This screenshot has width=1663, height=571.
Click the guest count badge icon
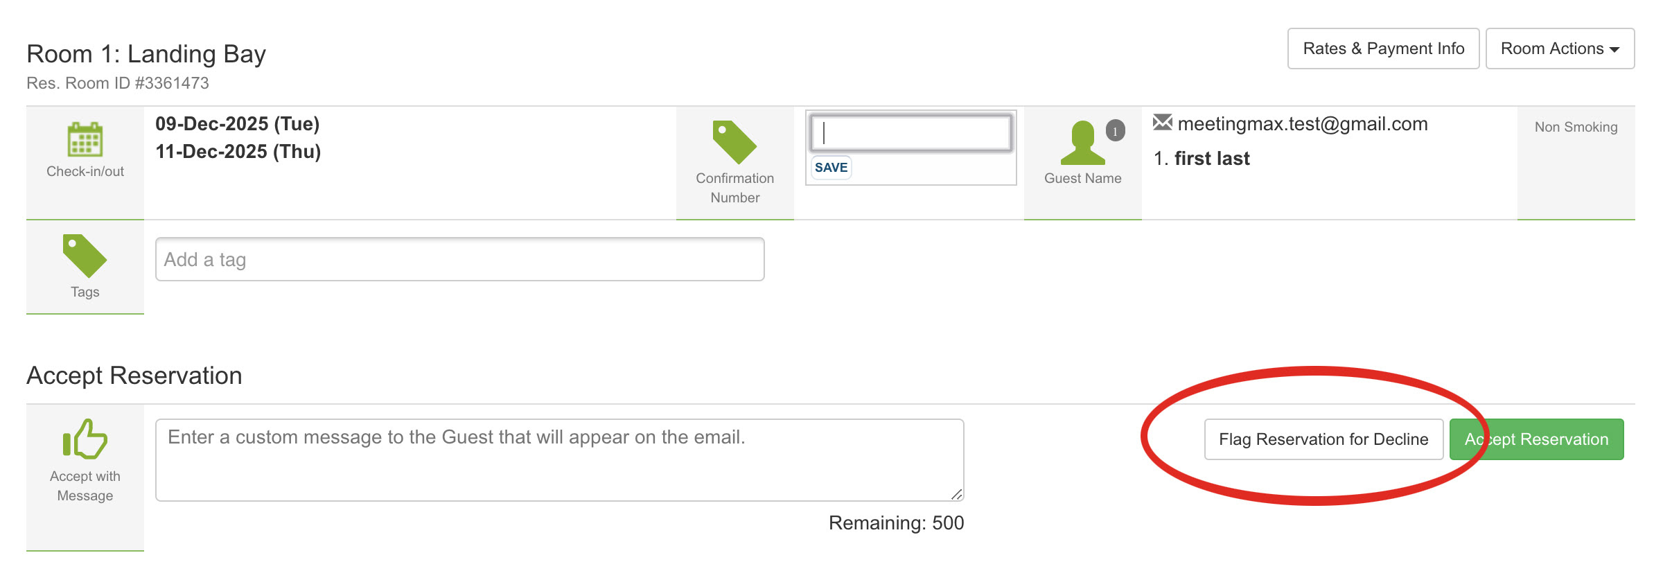(x=1115, y=130)
